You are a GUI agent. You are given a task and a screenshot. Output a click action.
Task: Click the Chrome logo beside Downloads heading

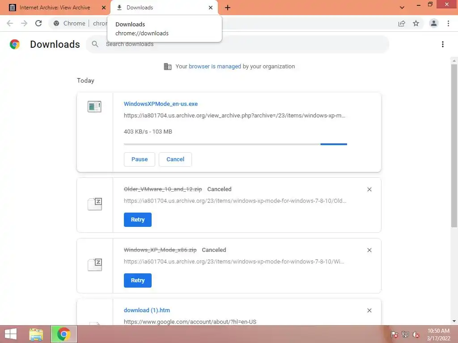(x=15, y=44)
